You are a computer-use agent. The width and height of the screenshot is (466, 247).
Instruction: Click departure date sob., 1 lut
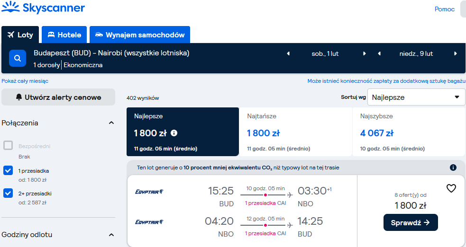point(325,53)
